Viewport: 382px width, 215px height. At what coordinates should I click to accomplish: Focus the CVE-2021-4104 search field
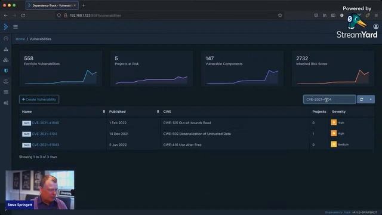point(329,100)
